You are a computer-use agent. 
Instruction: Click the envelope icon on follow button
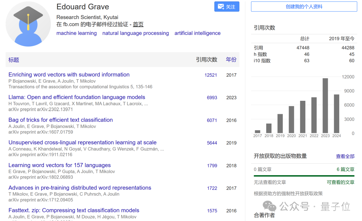click(x=221, y=7)
